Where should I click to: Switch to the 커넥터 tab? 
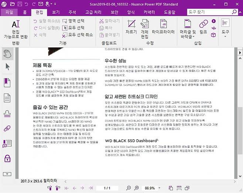(x=149, y=12)
